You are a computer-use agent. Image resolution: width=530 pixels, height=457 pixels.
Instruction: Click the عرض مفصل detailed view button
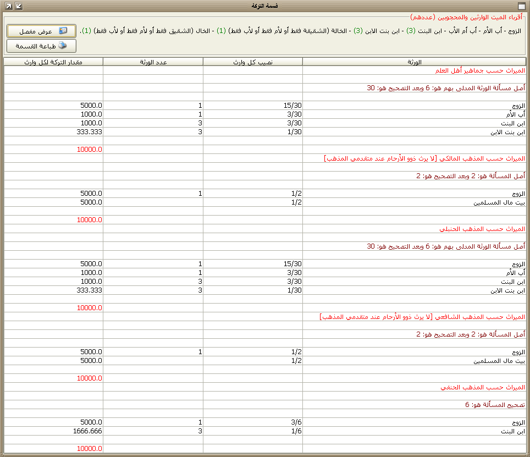tap(41, 31)
